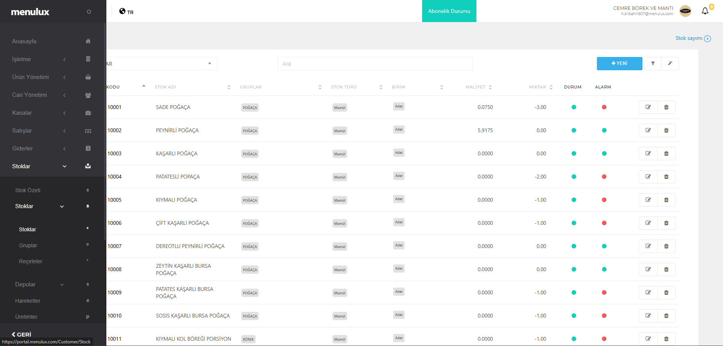Open the dropdown left of search
Viewport: 723px width, 346px height.
tap(161, 64)
